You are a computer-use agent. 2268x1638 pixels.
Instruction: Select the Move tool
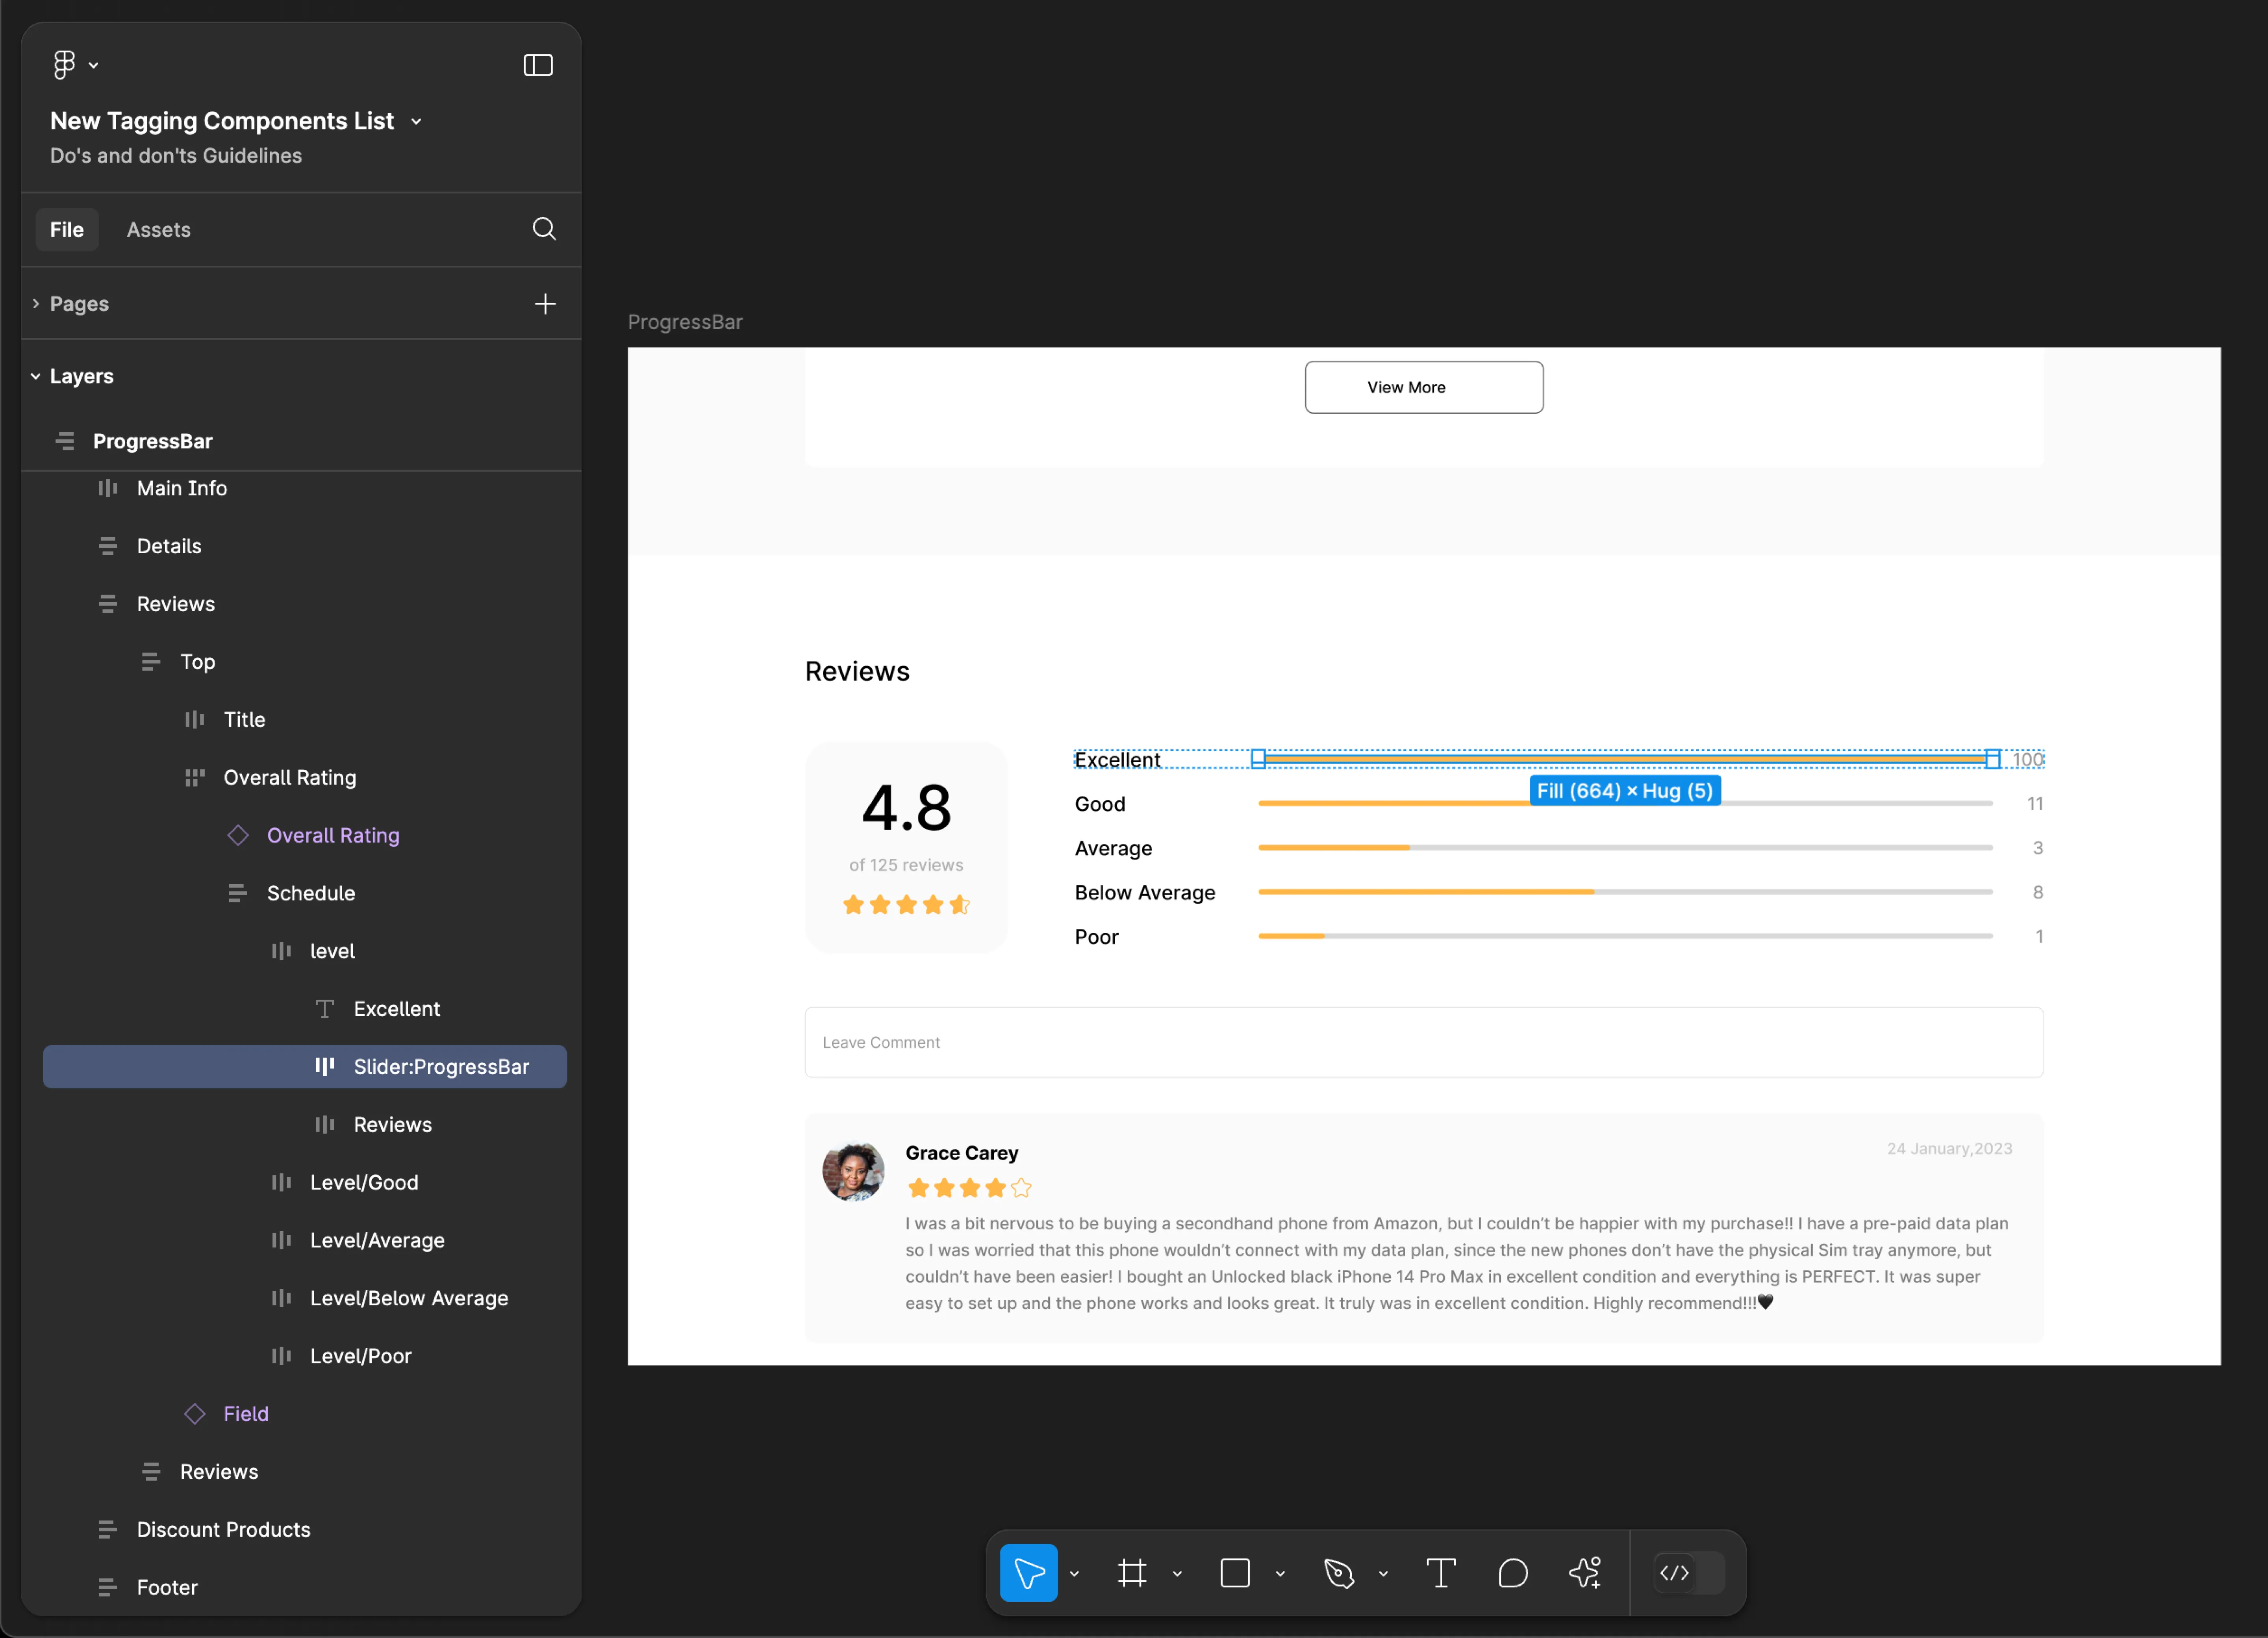click(1028, 1573)
